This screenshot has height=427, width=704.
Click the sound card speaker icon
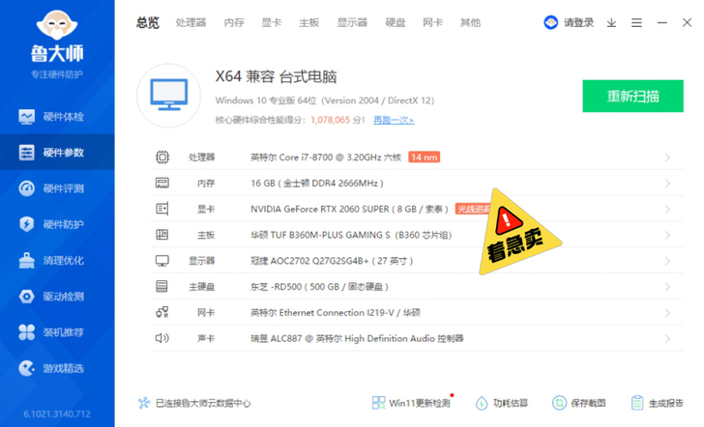(162, 338)
